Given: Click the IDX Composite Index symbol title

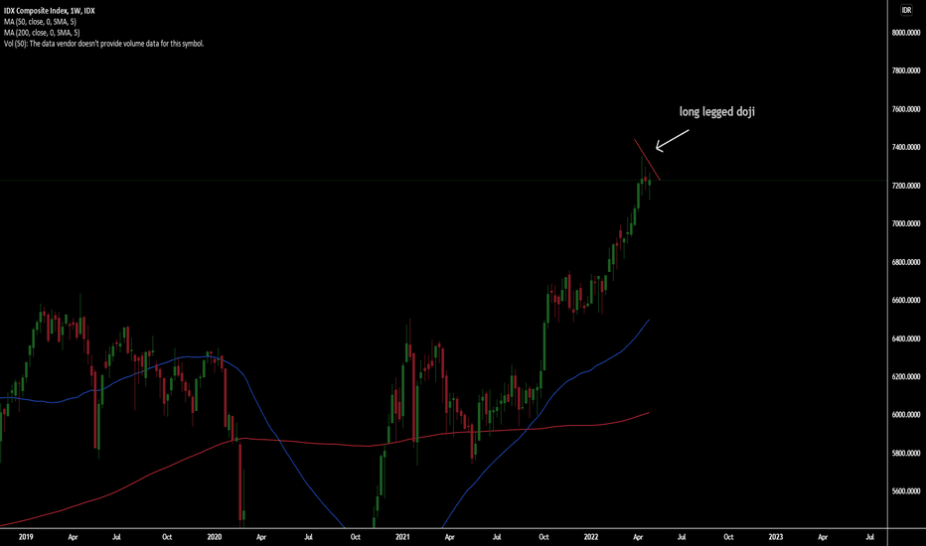Looking at the screenshot, I should [x=50, y=11].
